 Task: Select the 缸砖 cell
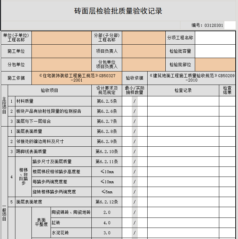(71, 223)
